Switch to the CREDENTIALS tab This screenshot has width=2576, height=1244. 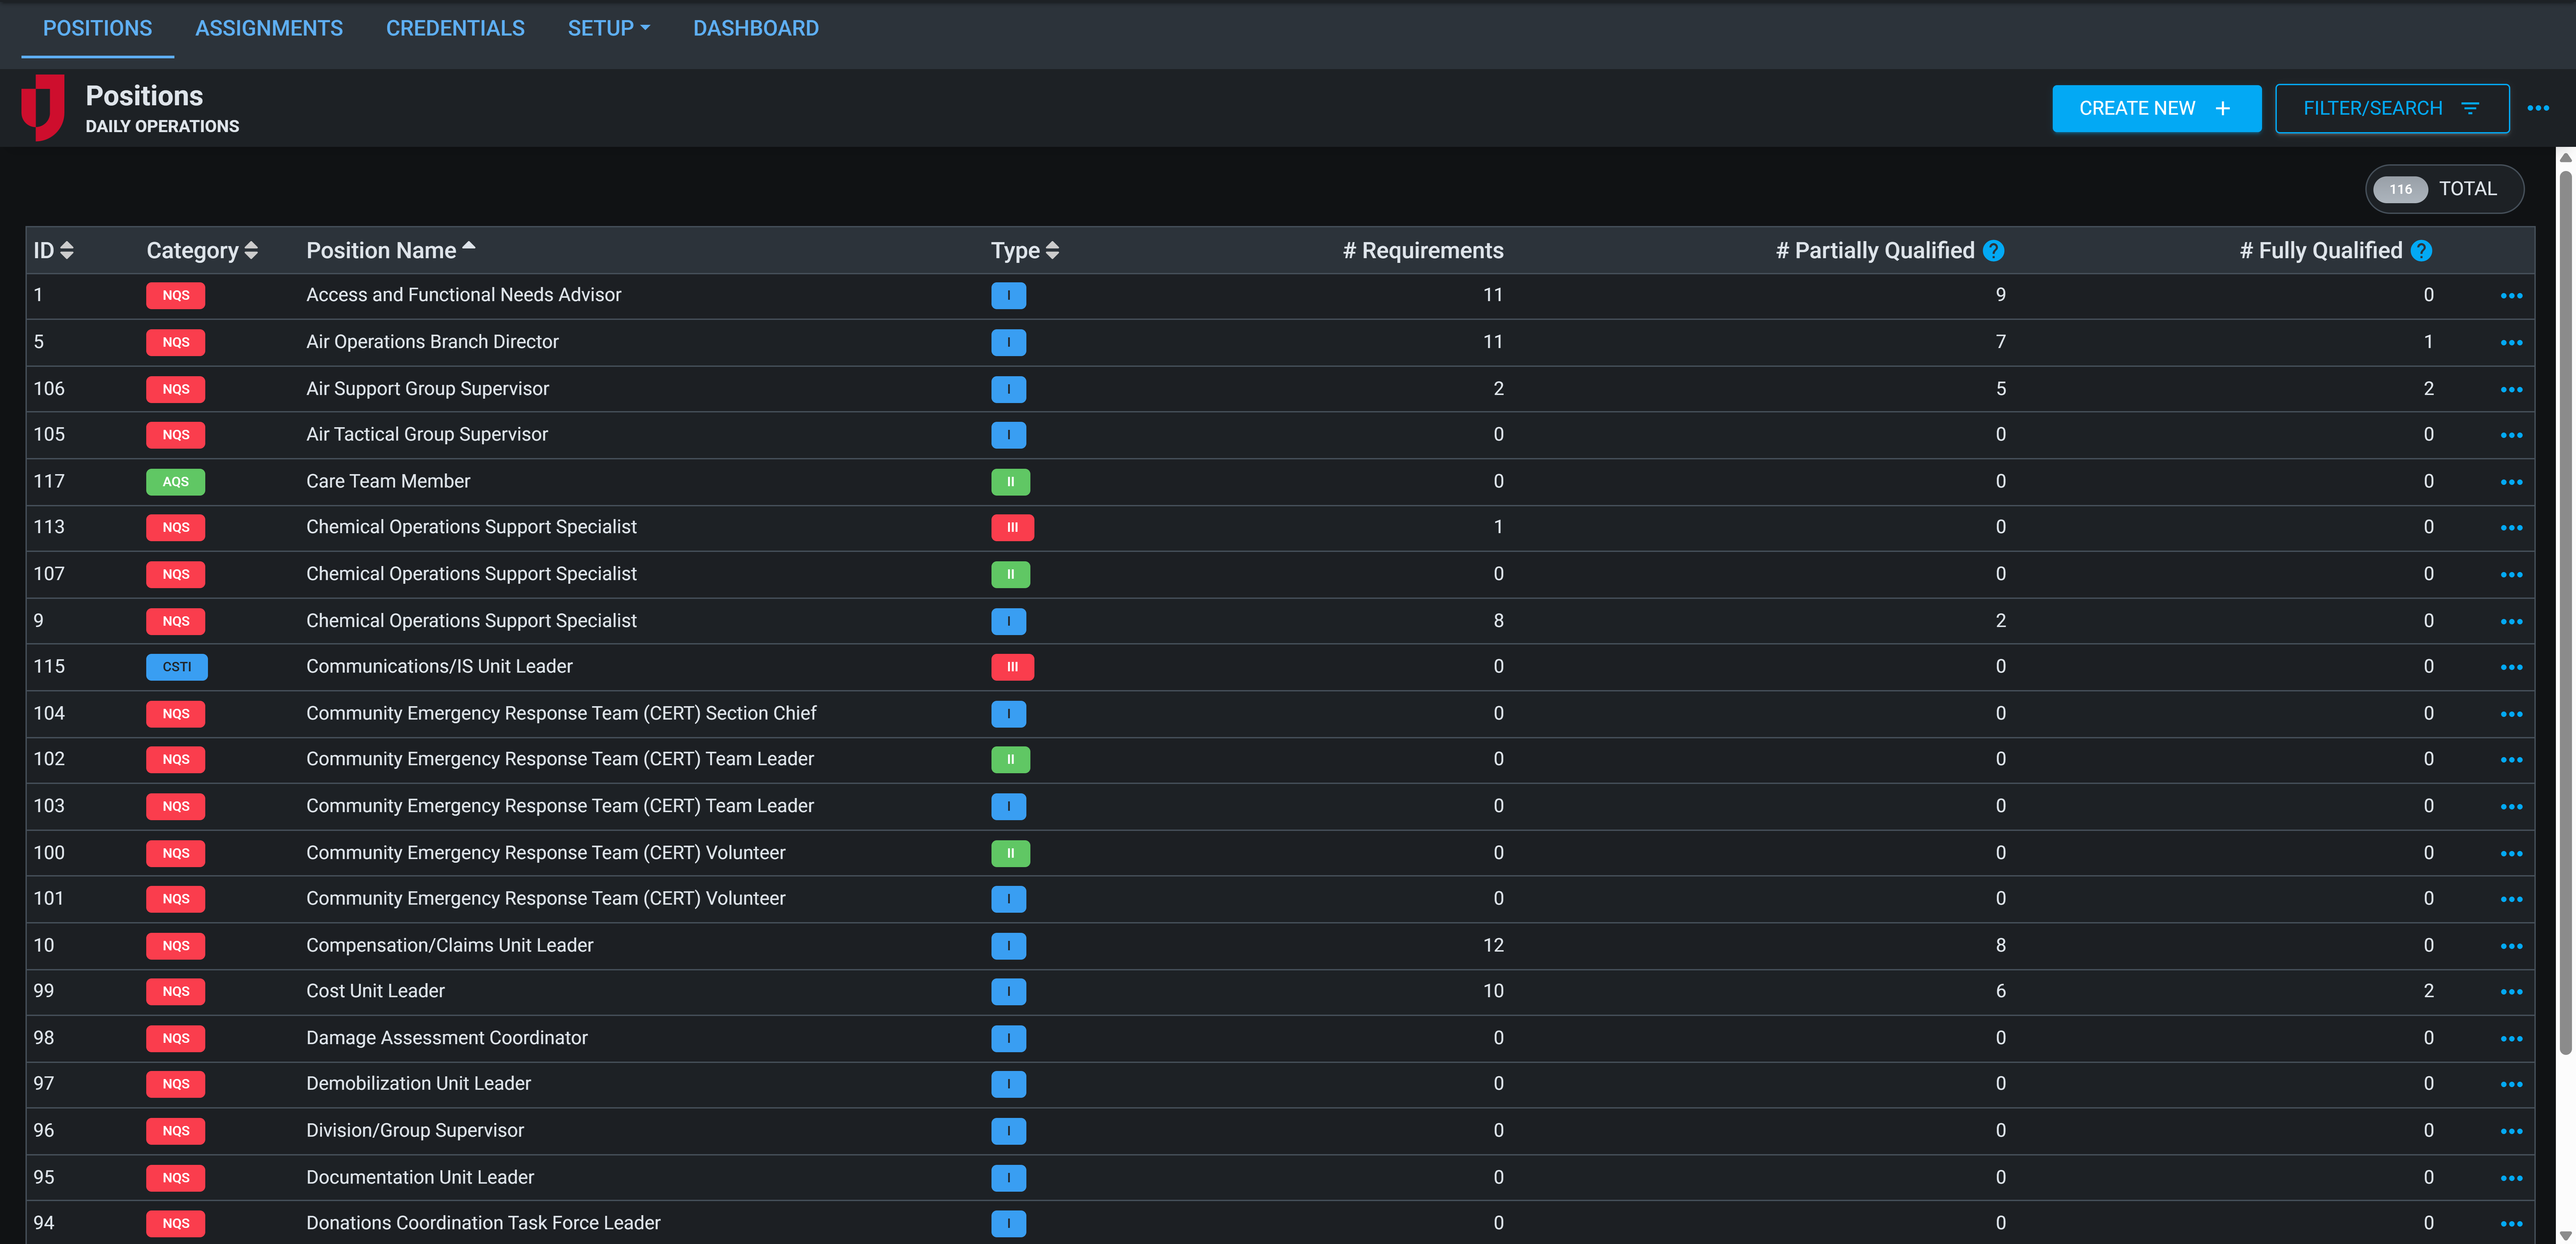[x=455, y=28]
